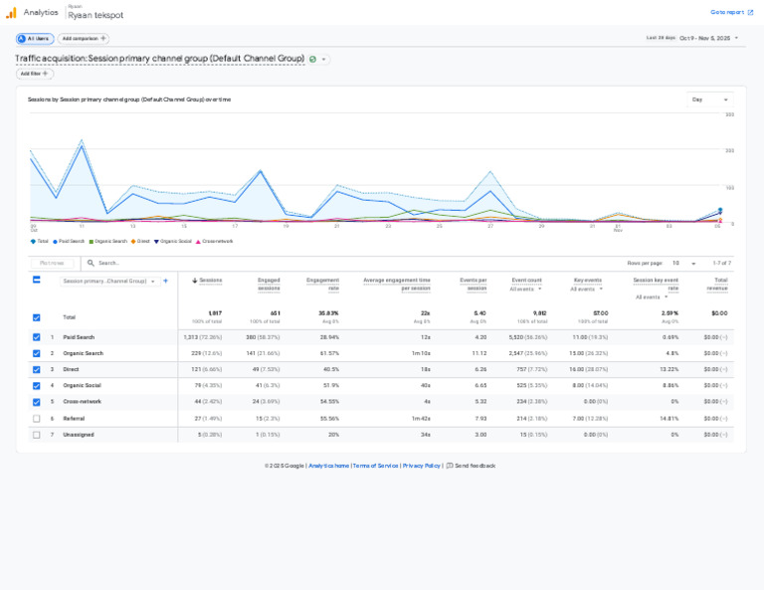Sort by Events per session column
Screen dimensions: 764x590
[474, 284]
